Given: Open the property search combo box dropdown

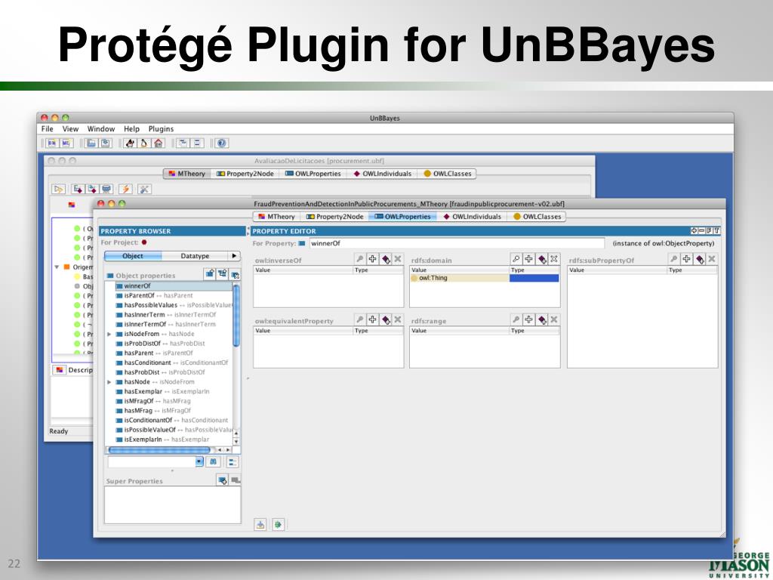Looking at the screenshot, I should tap(199, 462).
